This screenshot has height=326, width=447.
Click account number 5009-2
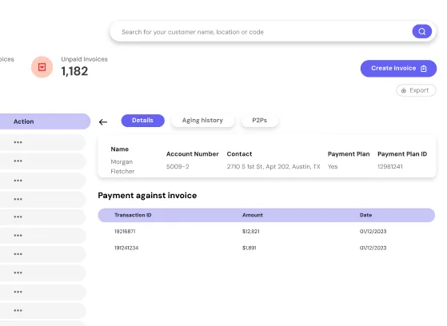point(178,167)
